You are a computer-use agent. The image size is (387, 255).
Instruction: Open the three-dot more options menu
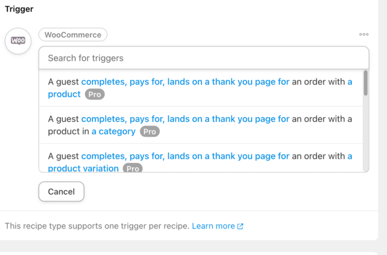click(x=363, y=35)
